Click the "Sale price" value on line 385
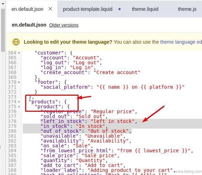 coord(99,156)
